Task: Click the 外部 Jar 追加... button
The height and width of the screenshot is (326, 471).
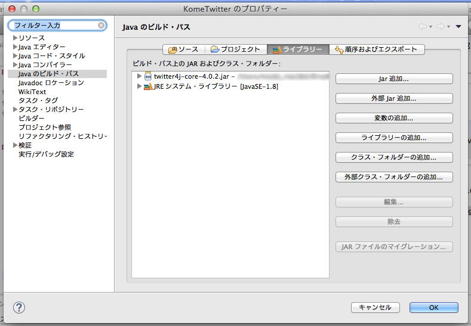Action: pos(394,98)
